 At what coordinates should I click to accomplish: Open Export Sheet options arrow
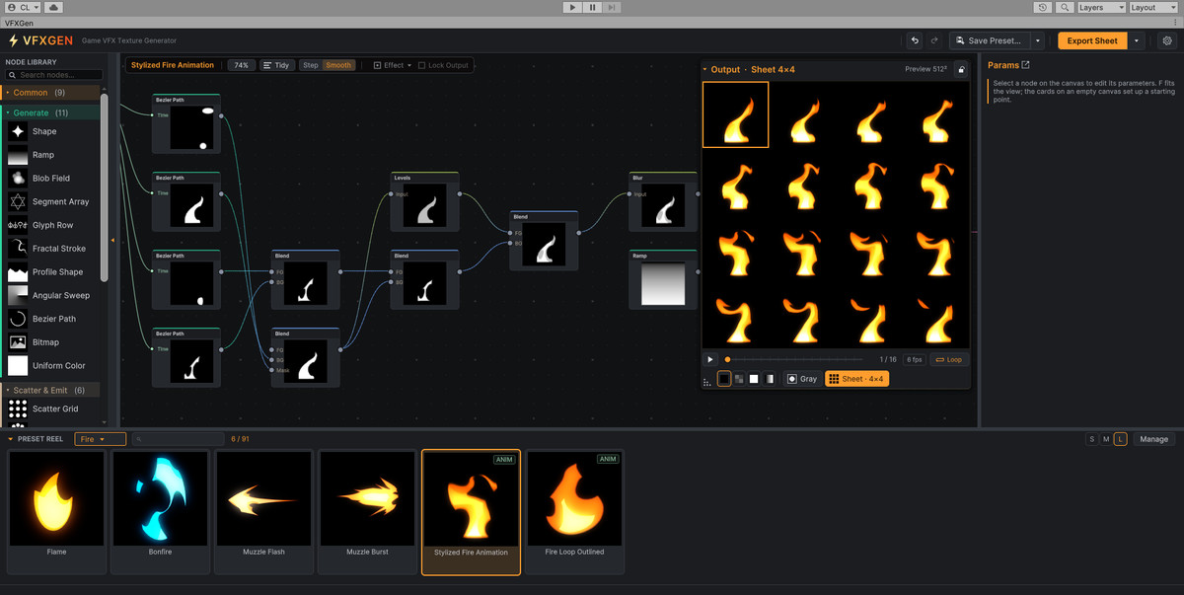1138,40
